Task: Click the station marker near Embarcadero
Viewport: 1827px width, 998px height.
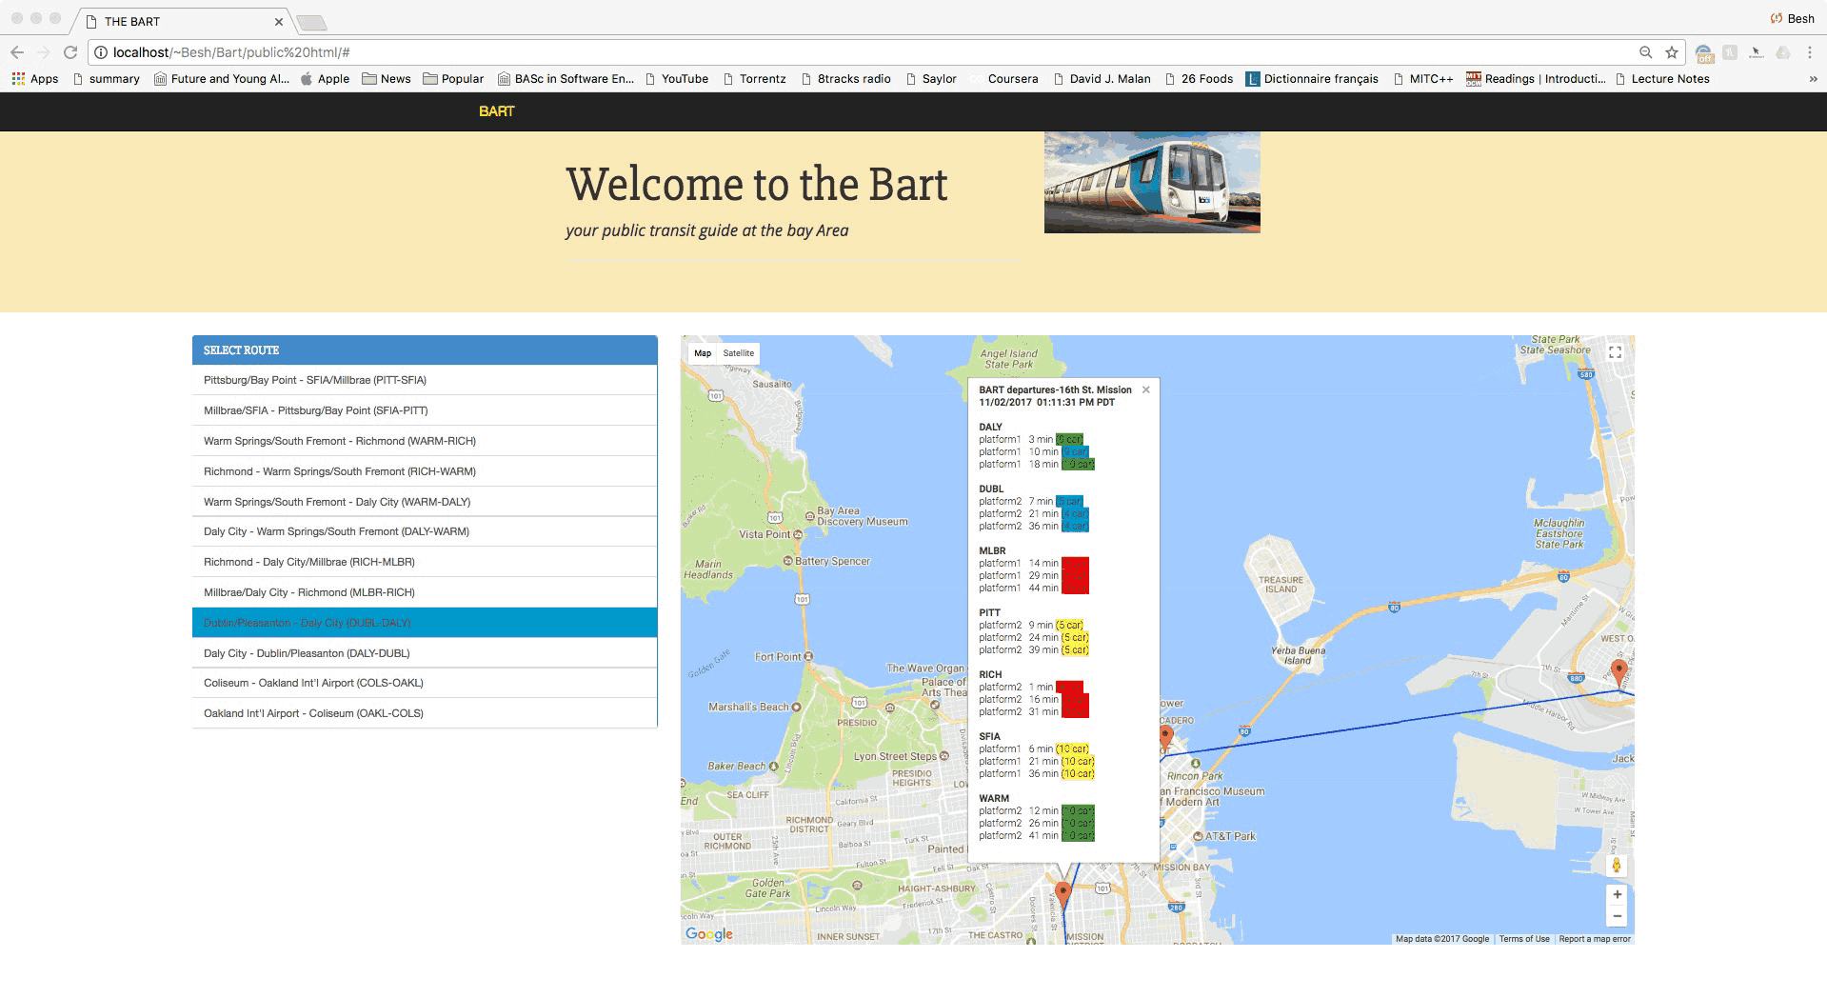Action: pyautogui.click(x=1165, y=738)
